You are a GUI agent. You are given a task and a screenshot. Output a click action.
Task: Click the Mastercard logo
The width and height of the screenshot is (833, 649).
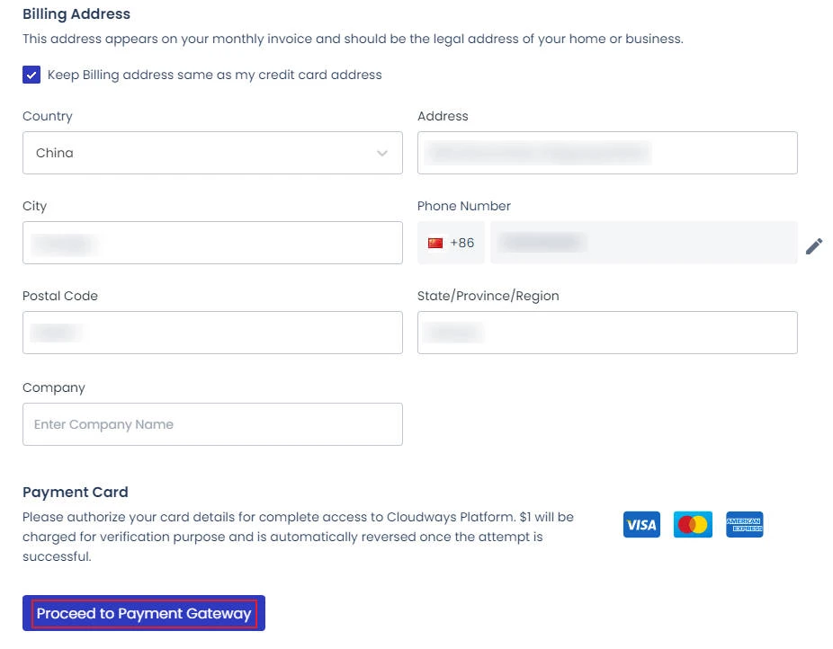point(693,524)
